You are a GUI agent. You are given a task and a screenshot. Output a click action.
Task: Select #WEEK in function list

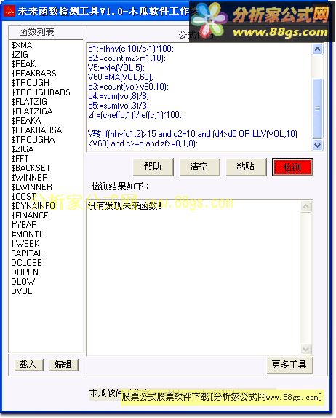point(25,244)
